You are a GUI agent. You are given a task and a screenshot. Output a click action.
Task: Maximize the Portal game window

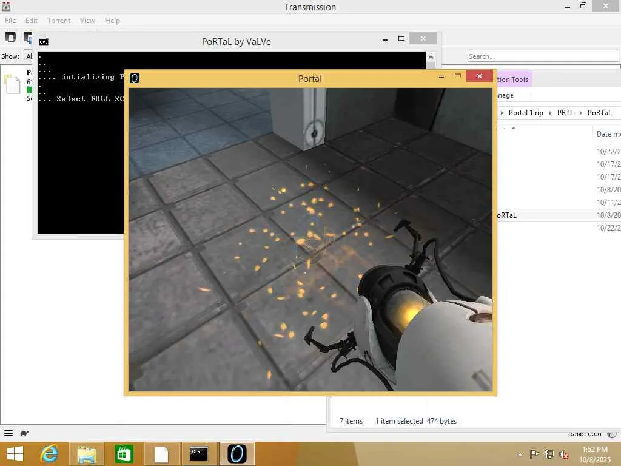(458, 76)
